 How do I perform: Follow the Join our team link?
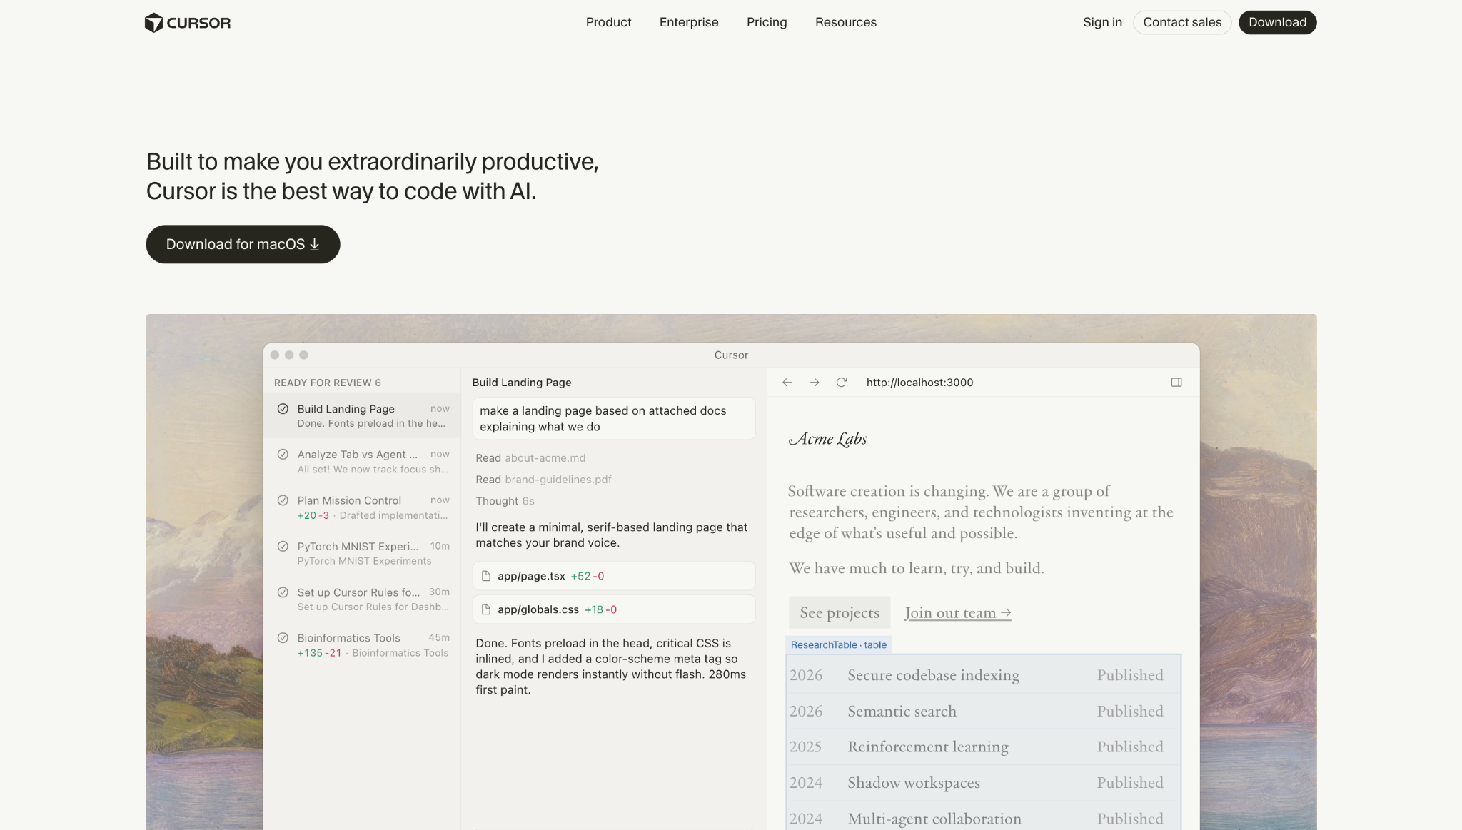tap(957, 612)
